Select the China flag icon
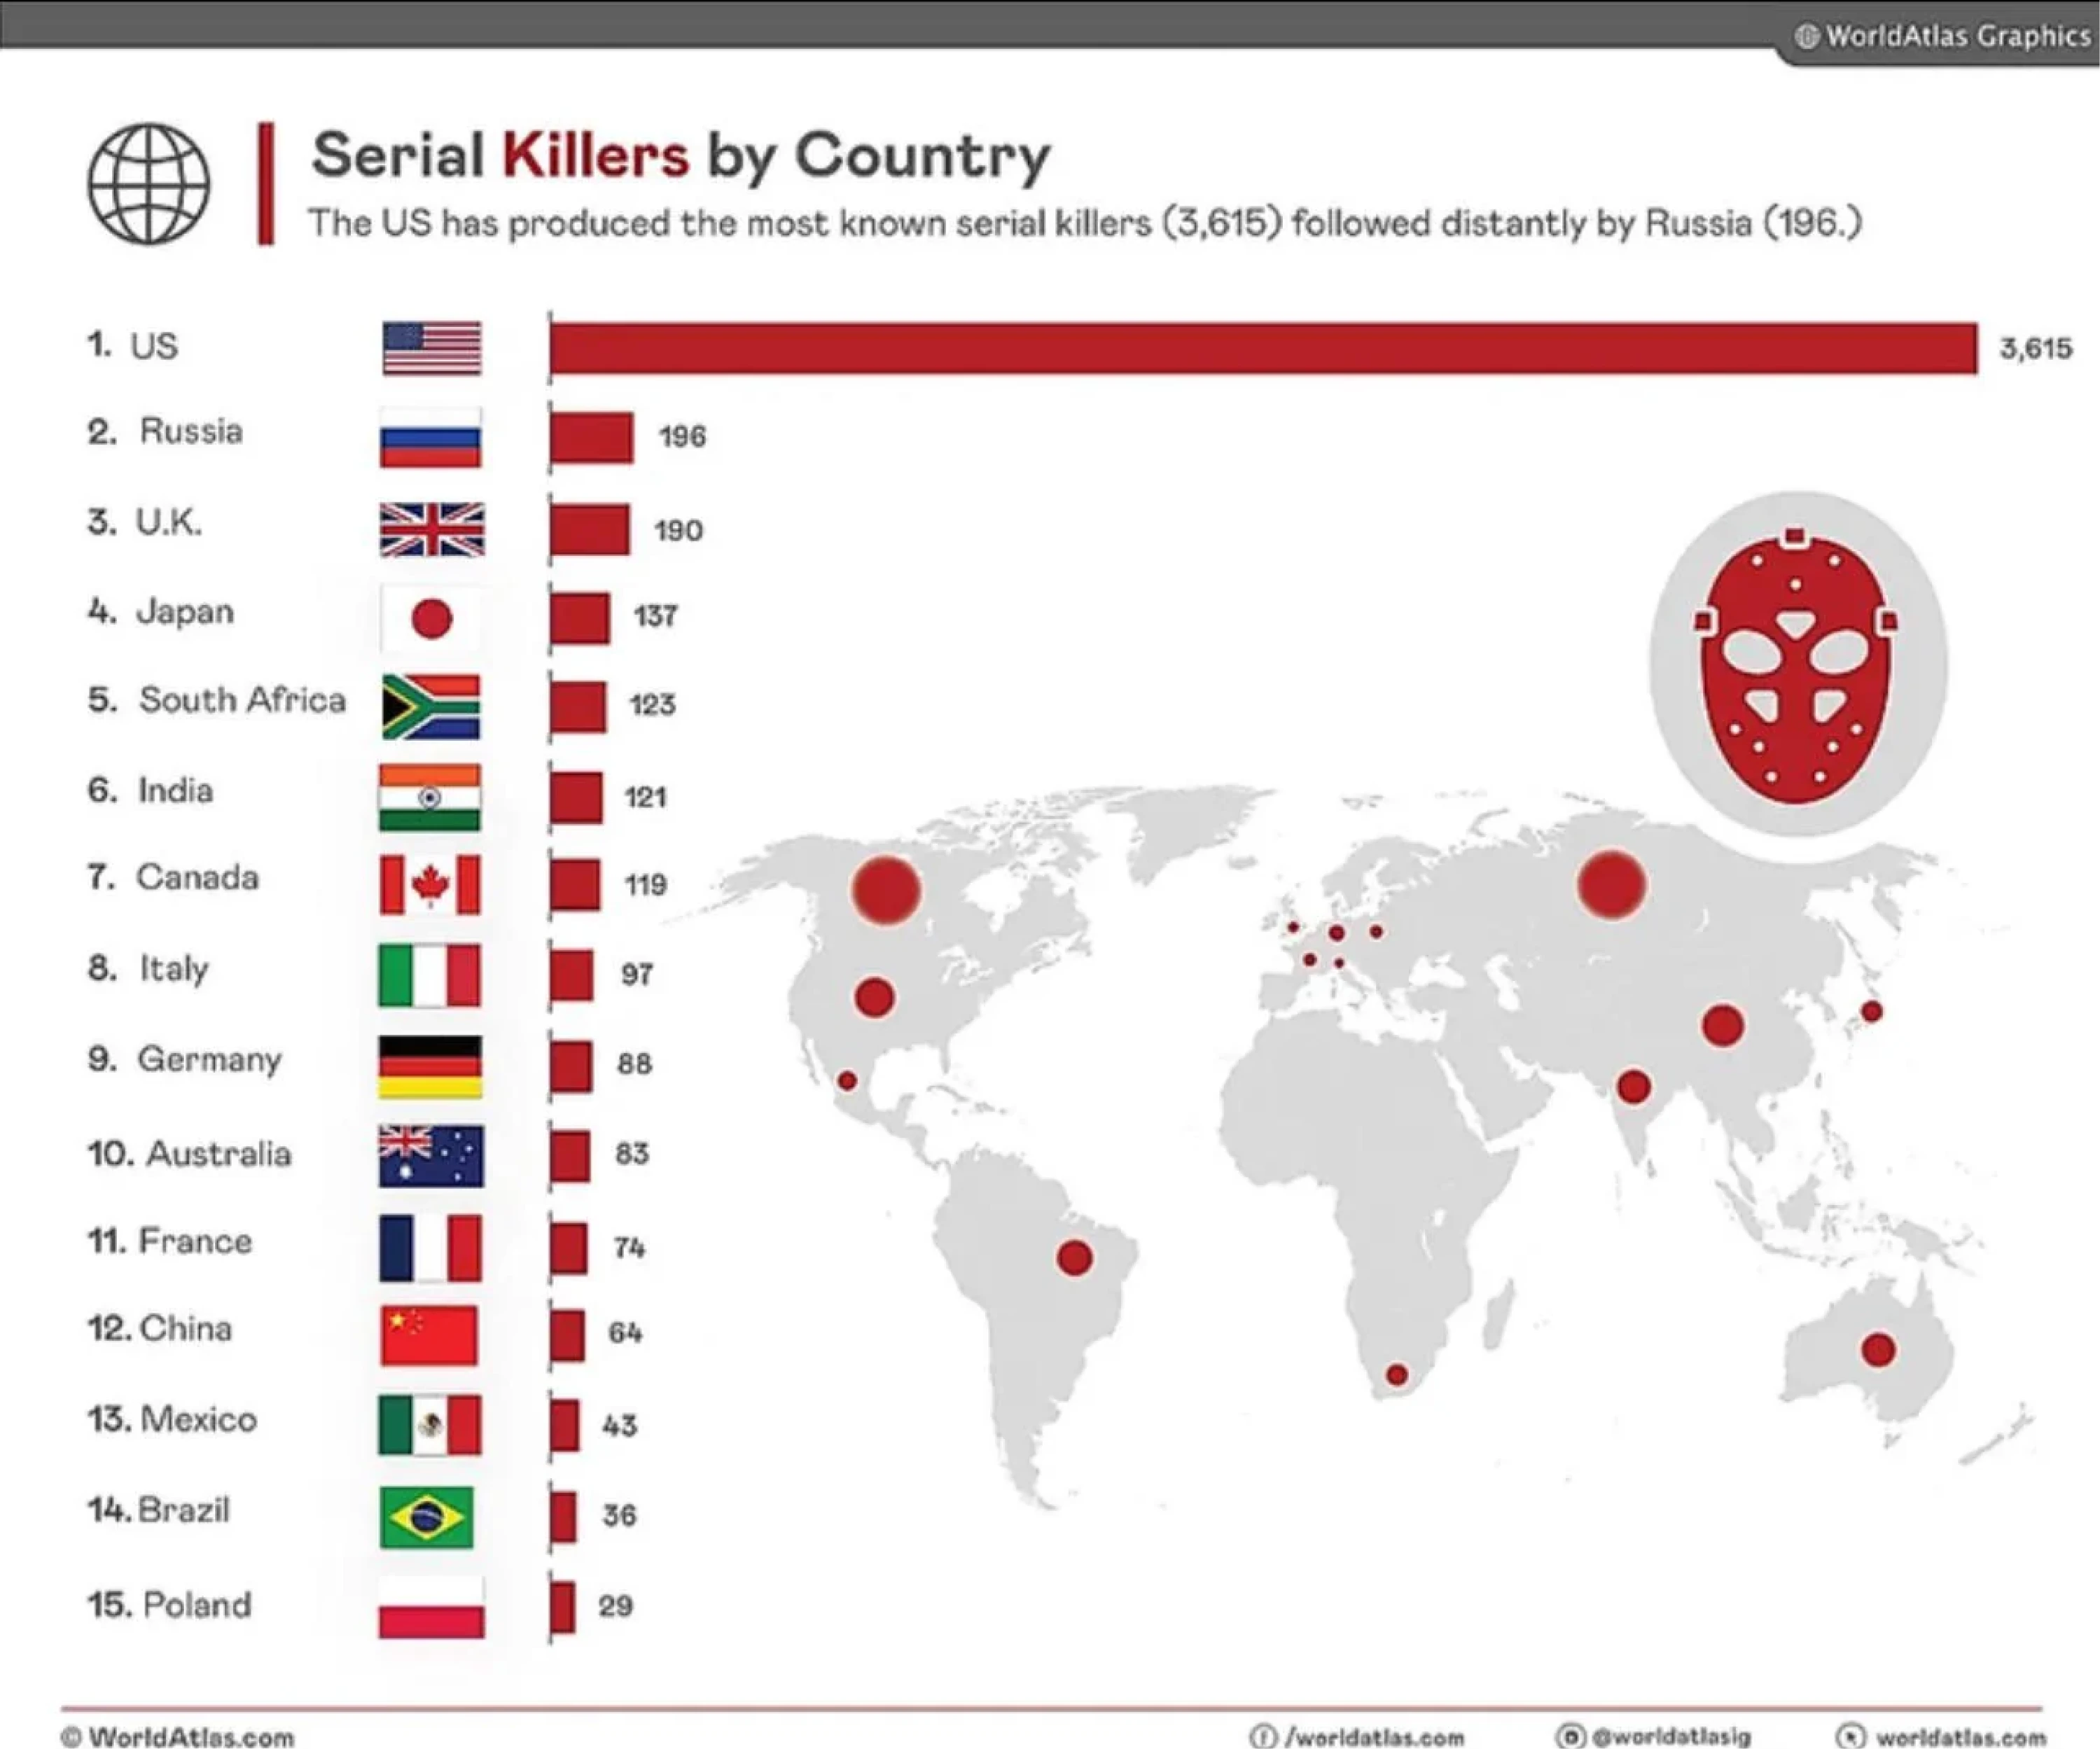Screen dimensions: 2100x1749 (429, 1334)
